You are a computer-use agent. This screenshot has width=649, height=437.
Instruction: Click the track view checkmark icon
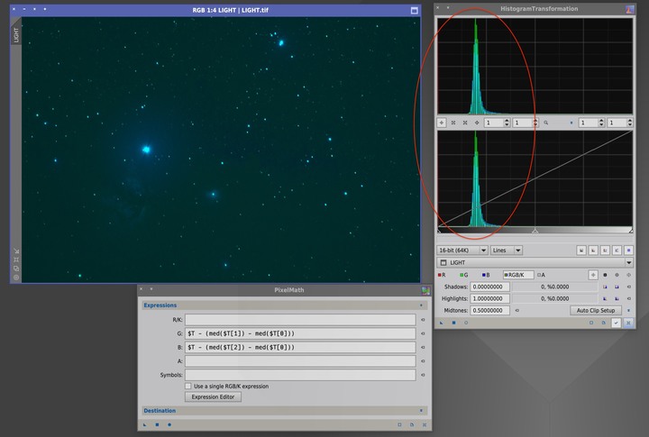pos(616,323)
